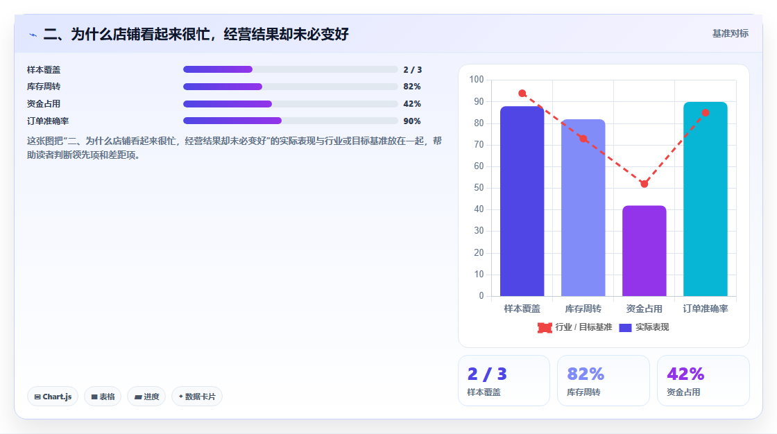Click the 实际表现 legend text
Viewport: 777px width, 434px height.
point(652,327)
